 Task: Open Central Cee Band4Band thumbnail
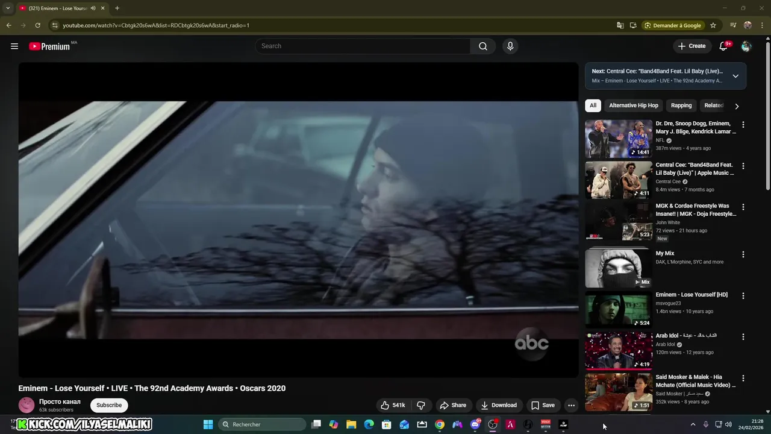point(618,180)
